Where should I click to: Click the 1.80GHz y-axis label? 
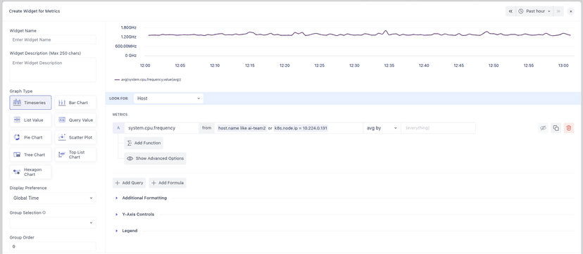[129, 27]
